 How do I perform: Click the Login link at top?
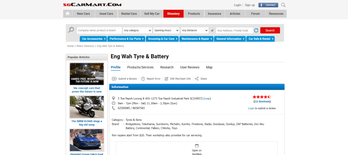(x=238, y=5)
